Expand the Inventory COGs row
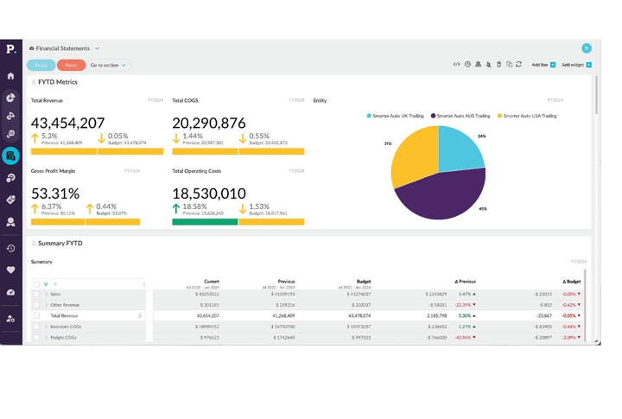The height and width of the screenshot is (419, 622). click(x=47, y=327)
